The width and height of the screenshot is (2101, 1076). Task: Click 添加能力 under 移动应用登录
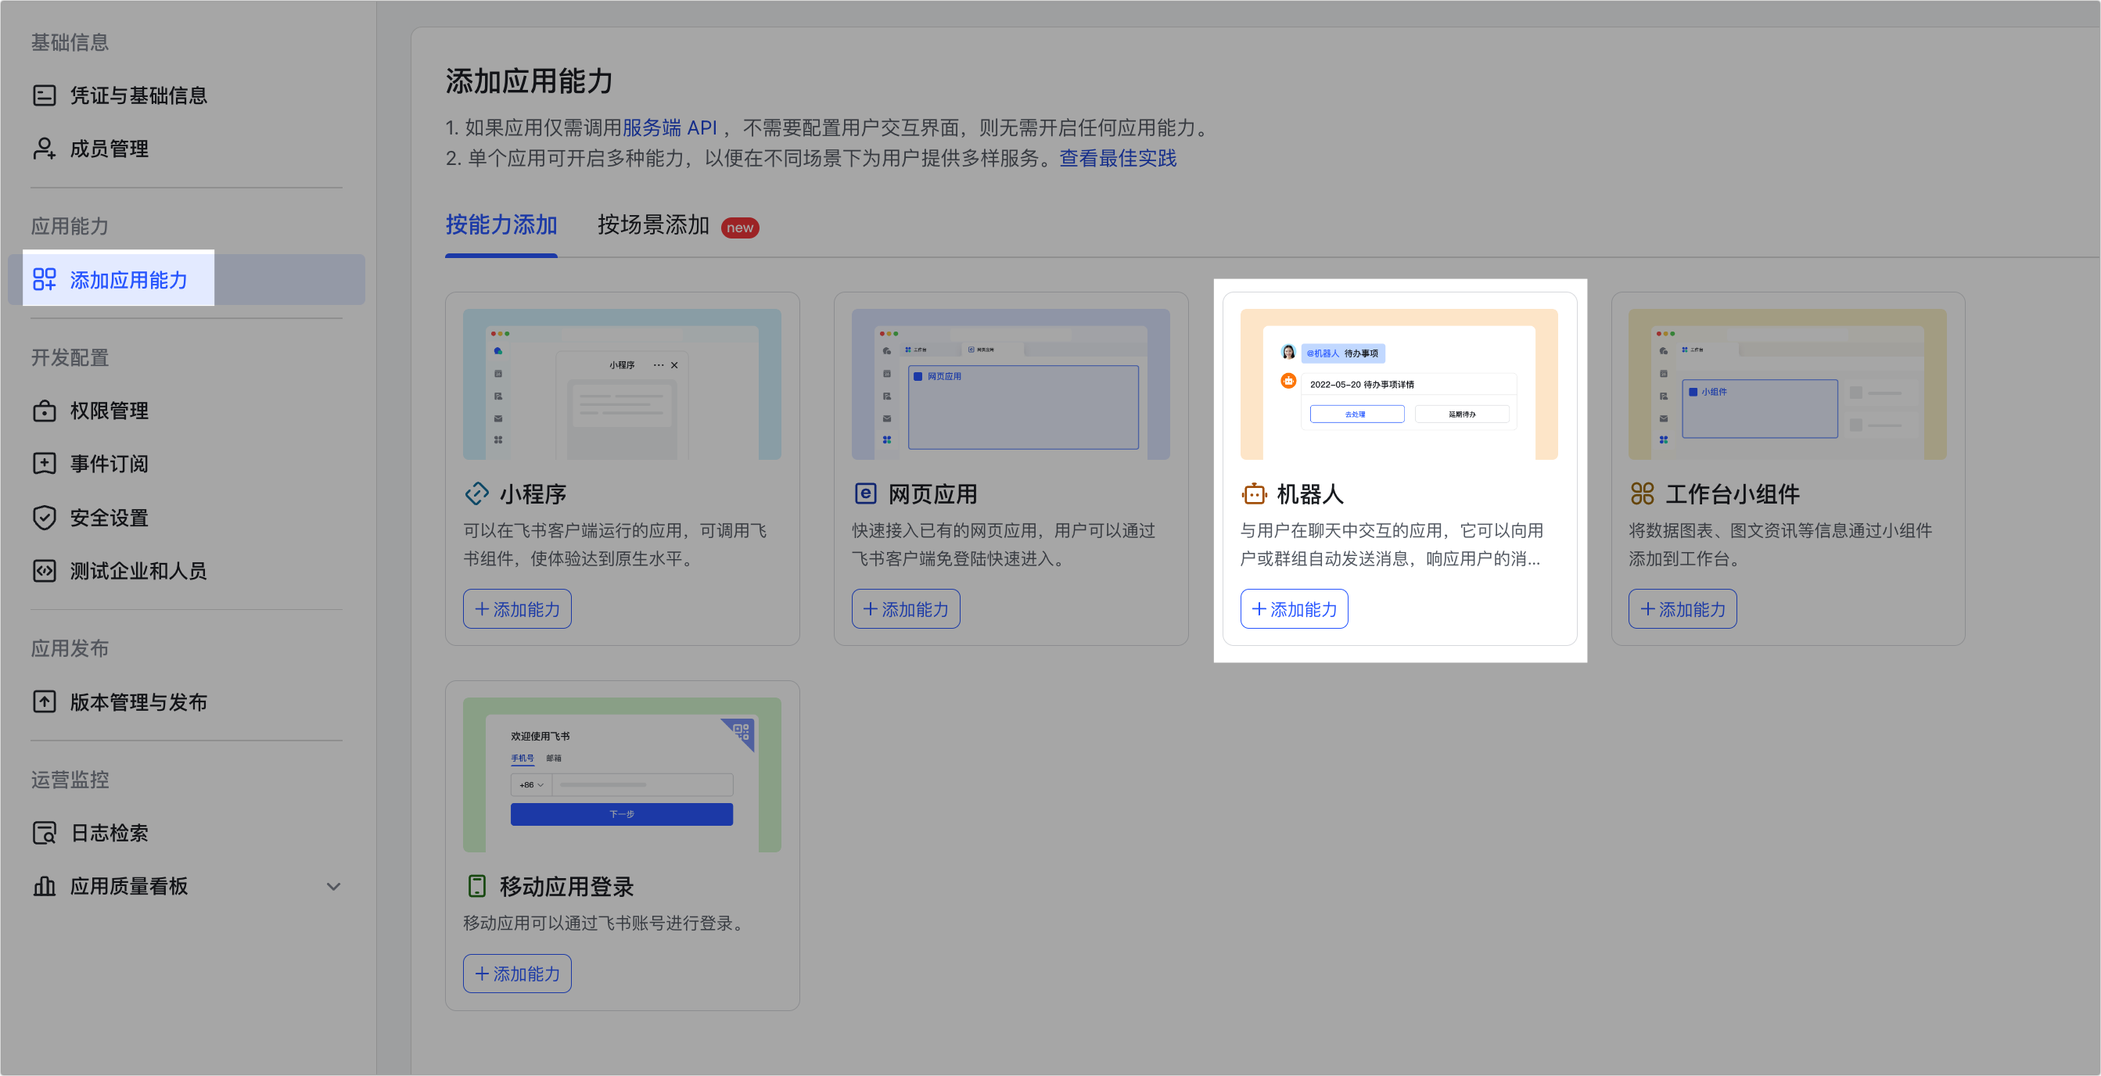(x=517, y=974)
